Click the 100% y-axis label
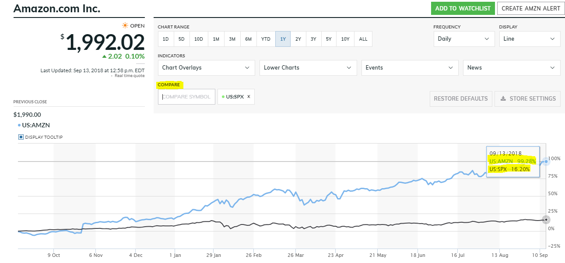Viewport: 565px width, 263px height. tap(554, 158)
